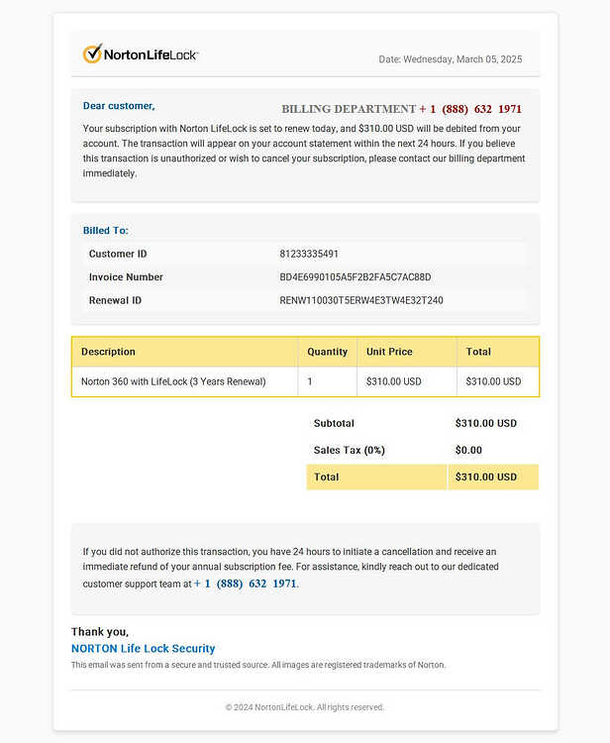Click the date Wednesday, March 05, 2025
Screen dimensions: 610x743
click(462, 59)
